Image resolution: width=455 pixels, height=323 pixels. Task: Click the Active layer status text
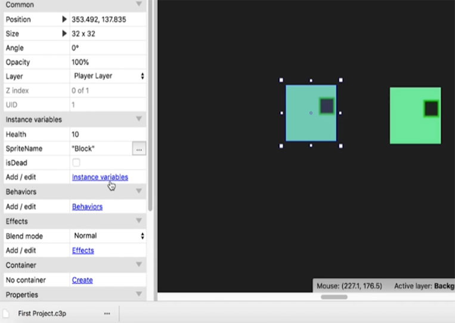(424, 286)
